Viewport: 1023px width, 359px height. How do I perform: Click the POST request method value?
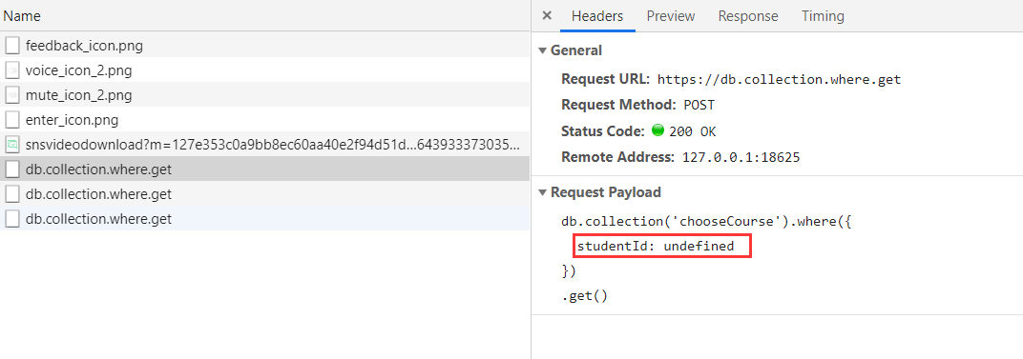tap(699, 105)
